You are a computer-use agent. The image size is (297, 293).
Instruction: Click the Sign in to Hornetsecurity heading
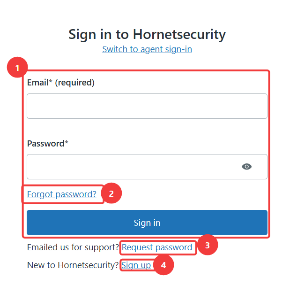(147, 35)
